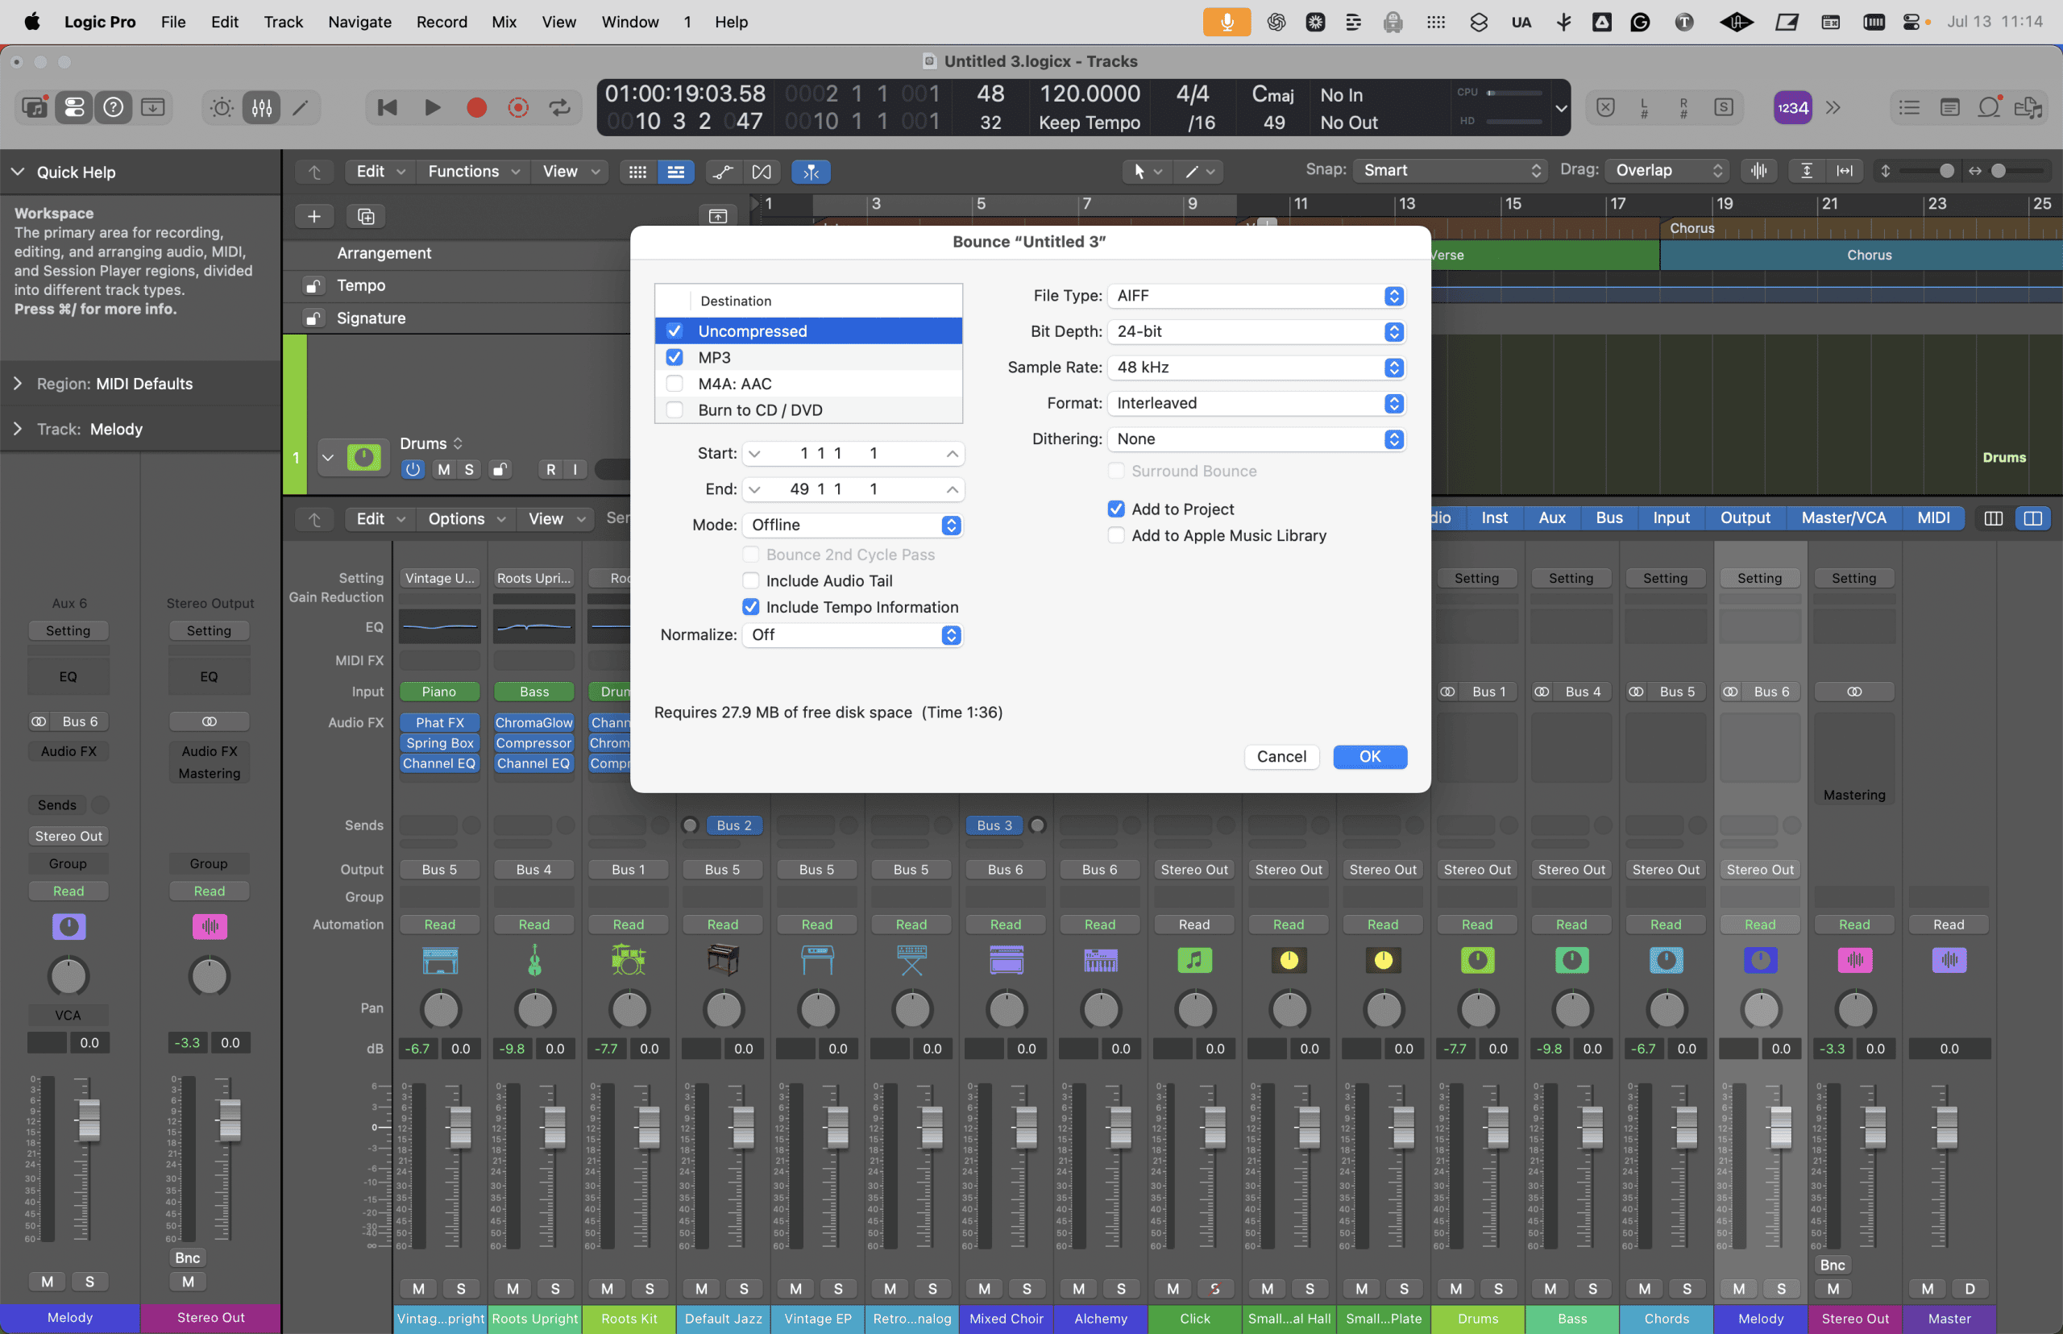The height and width of the screenshot is (1334, 2063).
Task: Open the Snap Smart dropdown
Action: pyautogui.click(x=1450, y=171)
